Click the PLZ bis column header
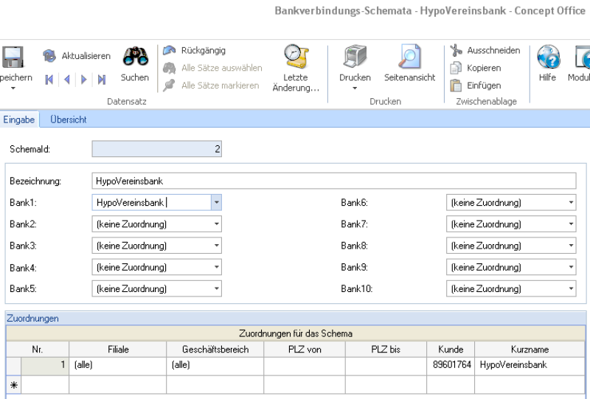 [x=386, y=350]
